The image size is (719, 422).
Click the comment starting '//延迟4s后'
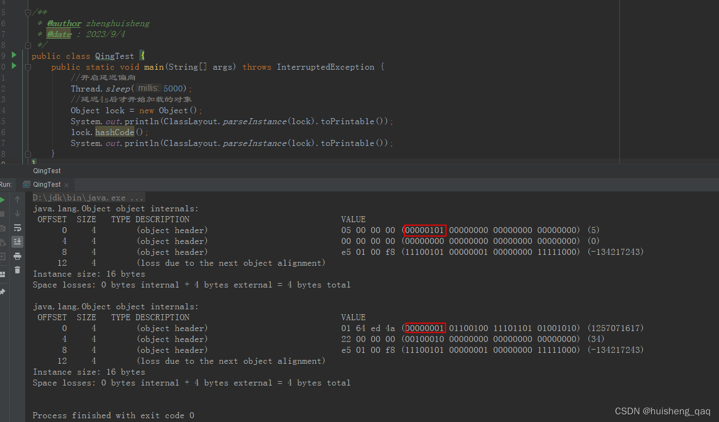click(x=131, y=100)
